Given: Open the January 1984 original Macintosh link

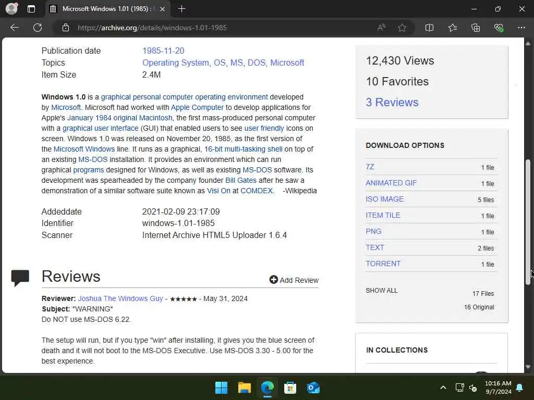Looking at the screenshot, I should coord(120,118).
